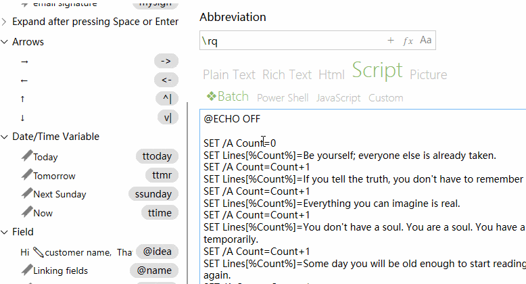This screenshot has height=284, width=526.
Task: Click the pin icon beside Now
Action: (x=26, y=213)
